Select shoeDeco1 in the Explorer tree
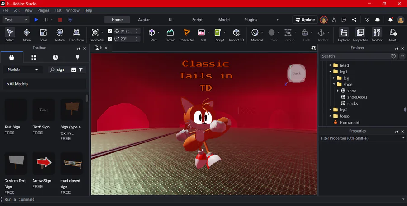Image resolution: width=407 pixels, height=206 pixels. (357, 97)
